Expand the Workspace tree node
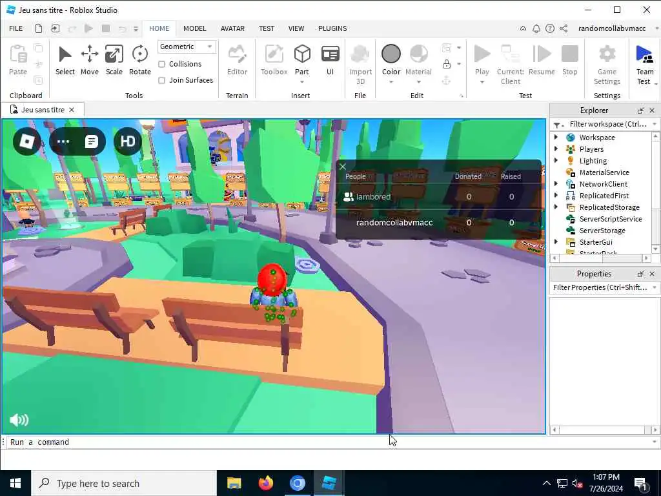Viewport: 661px width, 496px height. [x=556, y=137]
